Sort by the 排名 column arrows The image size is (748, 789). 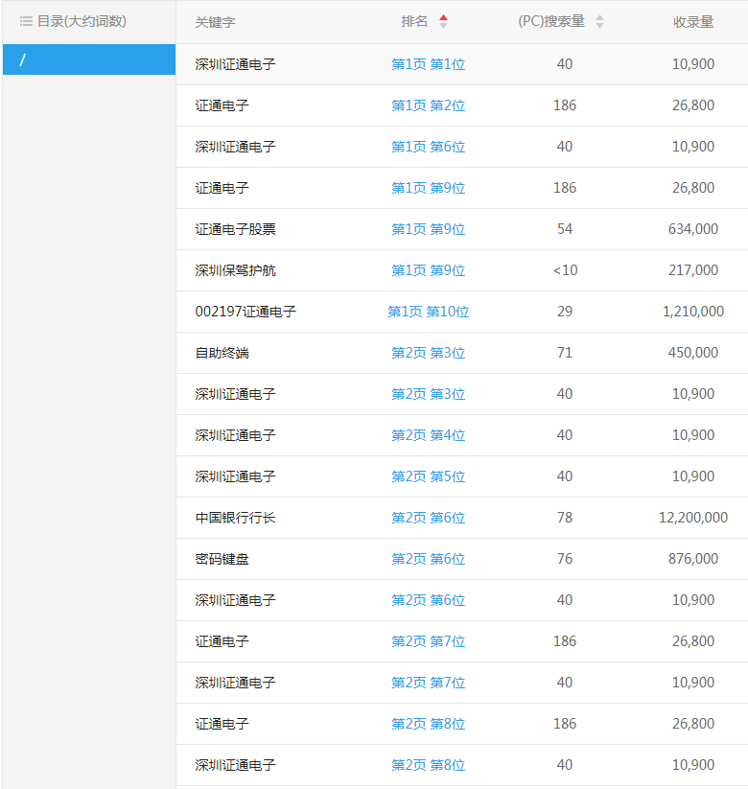[x=443, y=22]
